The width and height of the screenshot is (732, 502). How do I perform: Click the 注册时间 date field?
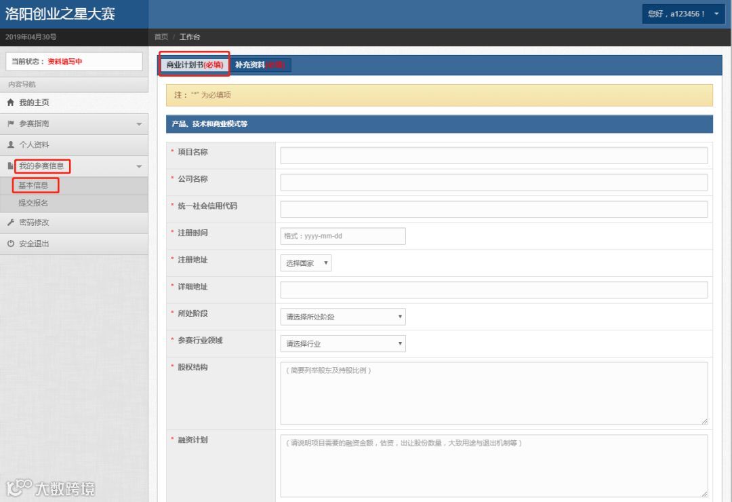343,236
